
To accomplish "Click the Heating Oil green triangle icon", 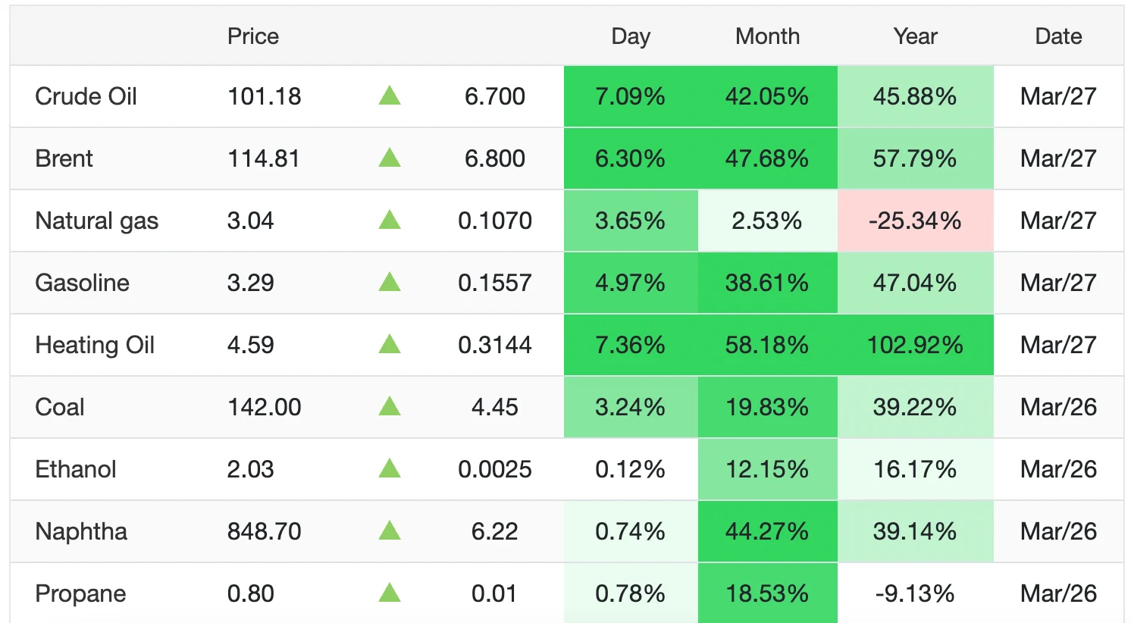I will tap(389, 344).
